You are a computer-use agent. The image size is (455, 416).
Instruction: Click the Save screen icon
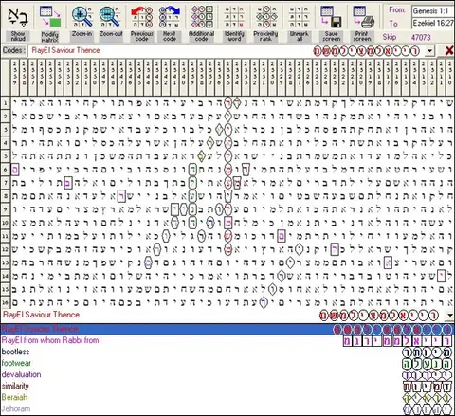(332, 16)
